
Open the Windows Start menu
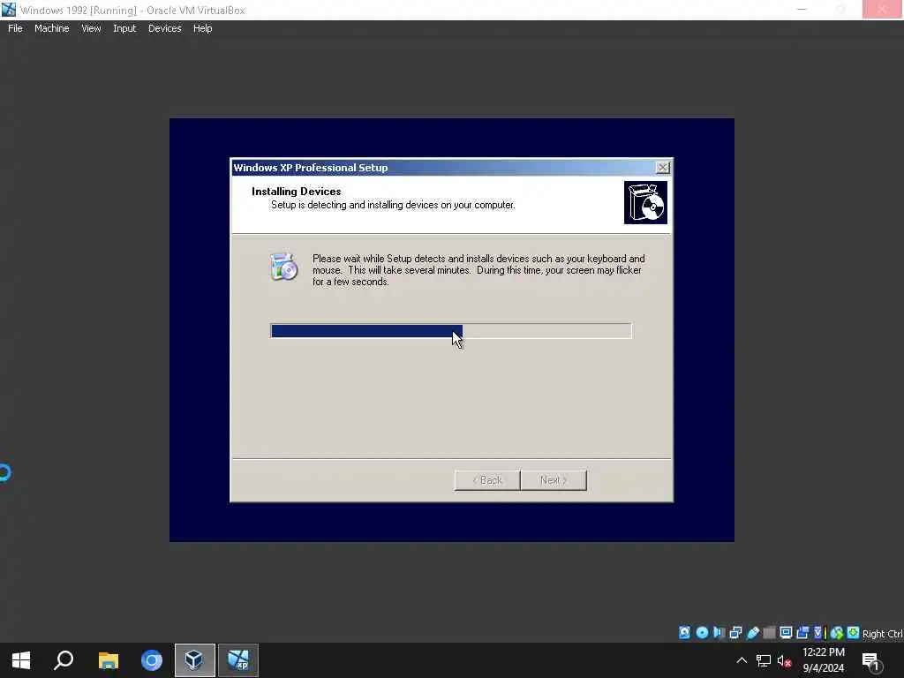21,660
